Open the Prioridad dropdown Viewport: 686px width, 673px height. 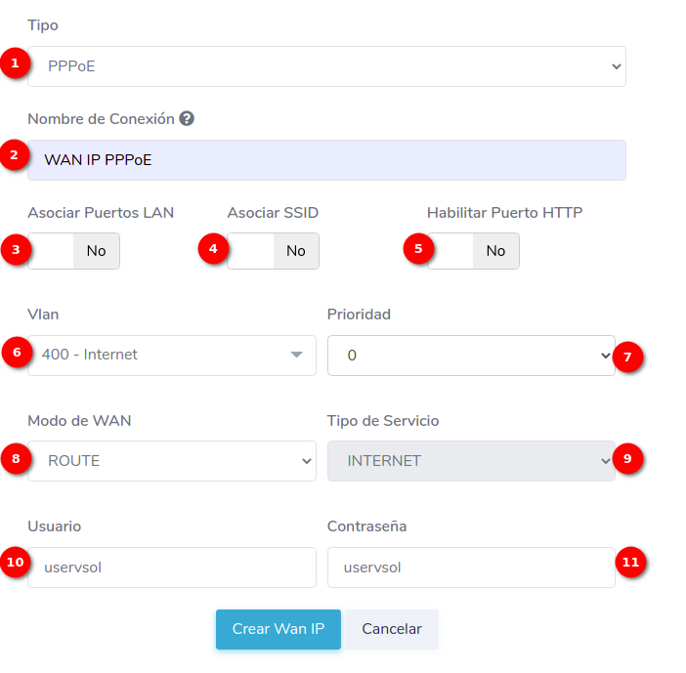coord(471,356)
